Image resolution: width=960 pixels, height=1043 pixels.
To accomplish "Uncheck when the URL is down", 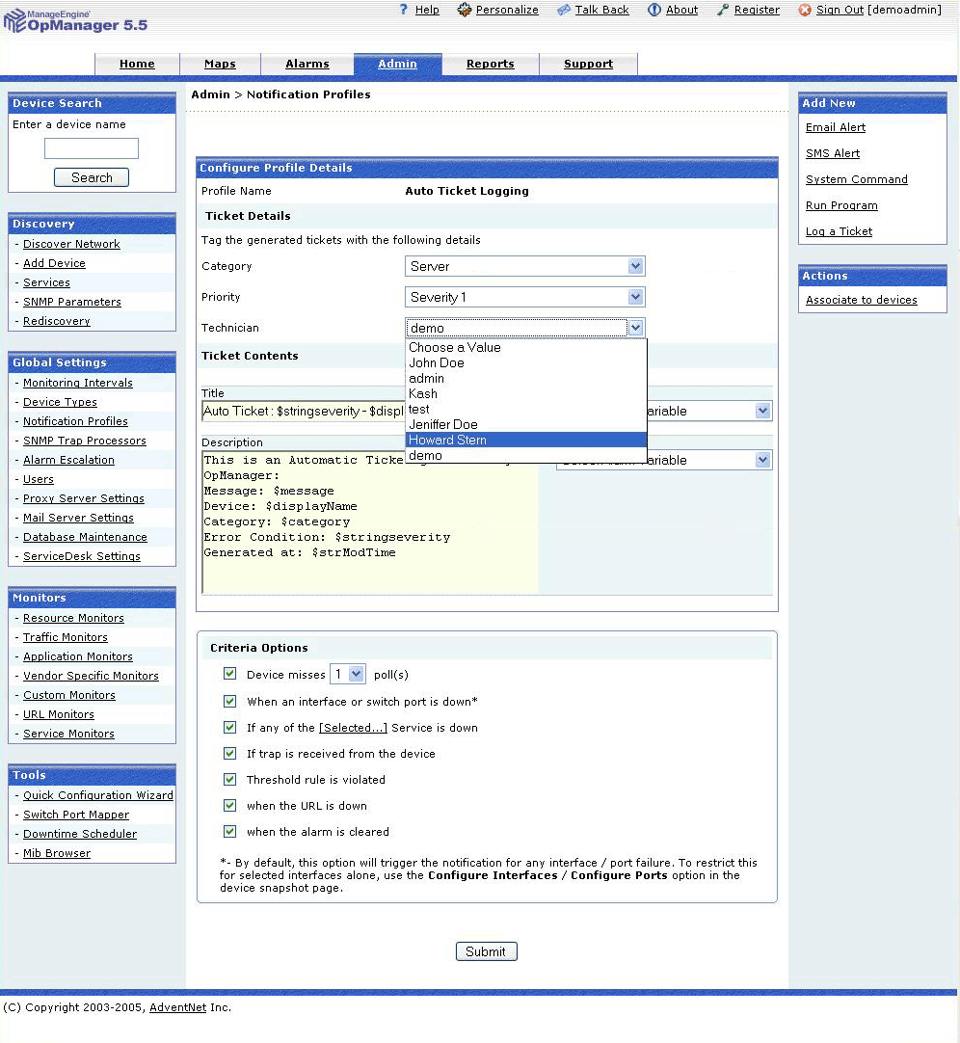I will [229, 805].
